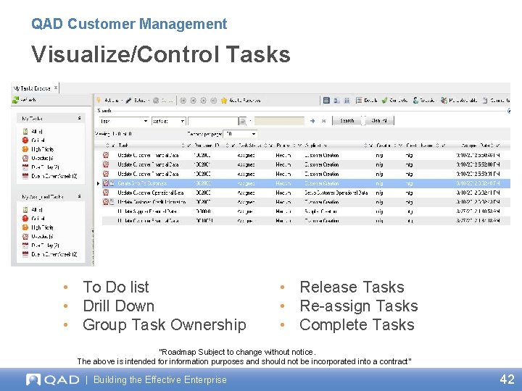Sort by the Priority column header
The height and width of the screenshot is (391, 522).
tap(283, 146)
